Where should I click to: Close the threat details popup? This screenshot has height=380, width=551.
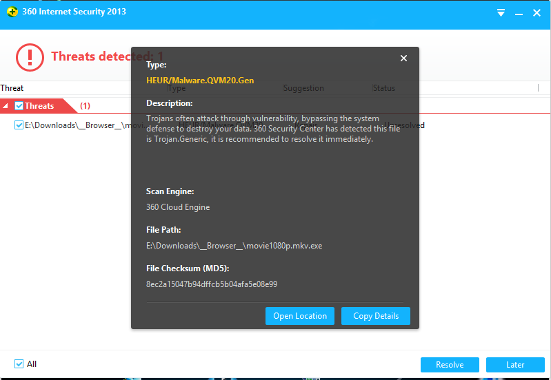(x=403, y=59)
